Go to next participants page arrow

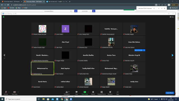point(173,55)
